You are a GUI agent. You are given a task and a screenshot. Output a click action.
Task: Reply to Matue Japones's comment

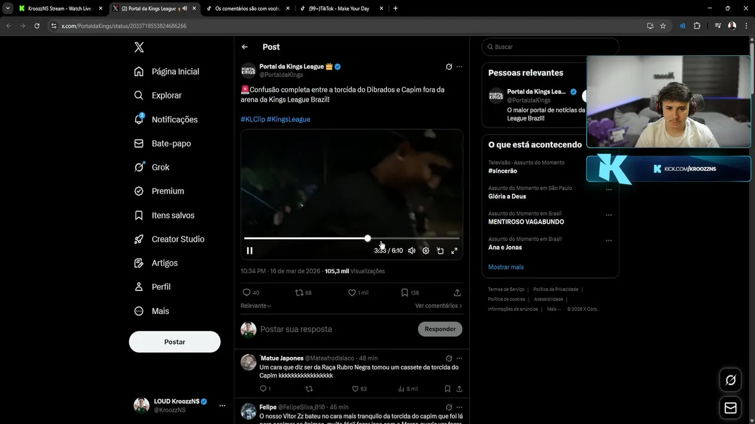[265, 389]
